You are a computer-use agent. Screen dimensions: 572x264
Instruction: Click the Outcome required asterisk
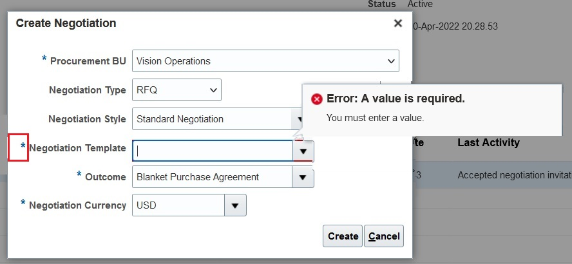coord(79,174)
